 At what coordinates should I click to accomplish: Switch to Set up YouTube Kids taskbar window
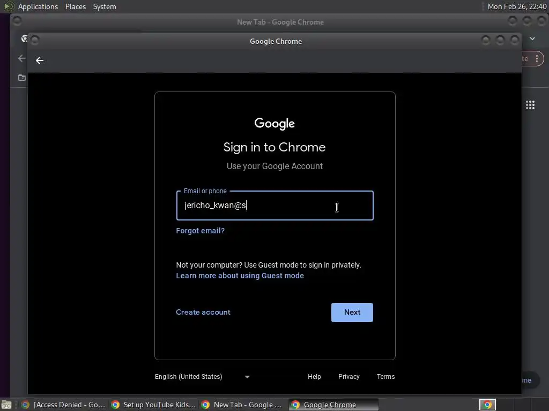pos(153,405)
